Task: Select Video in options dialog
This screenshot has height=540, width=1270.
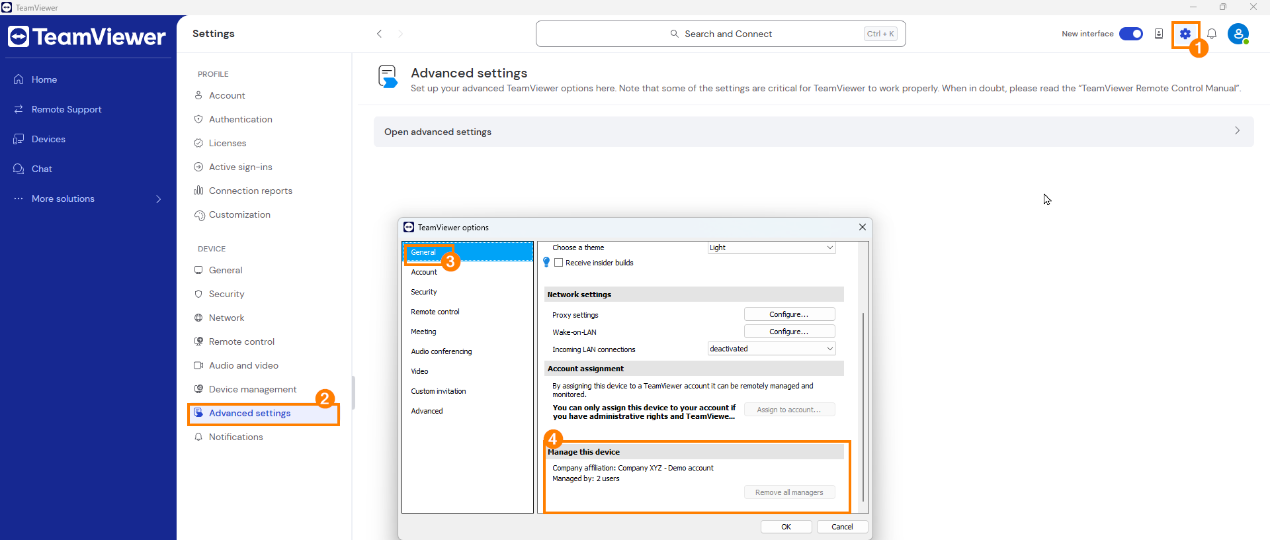Action: 468,371
